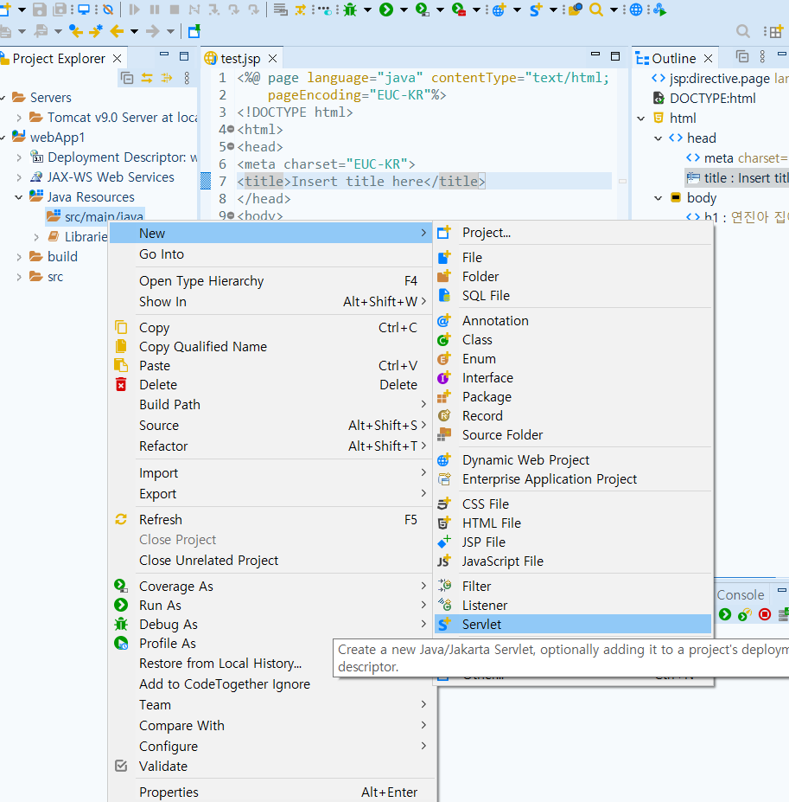This screenshot has width=789, height=802.
Task: Click the New Servlet toolbar icon
Action: 536,10
